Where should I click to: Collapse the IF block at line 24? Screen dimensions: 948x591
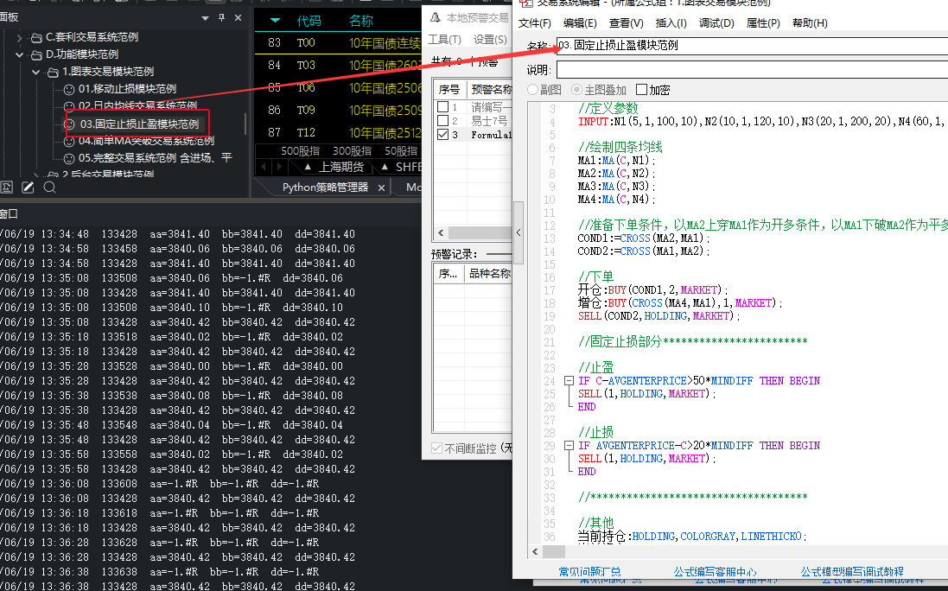pyautogui.click(x=568, y=381)
